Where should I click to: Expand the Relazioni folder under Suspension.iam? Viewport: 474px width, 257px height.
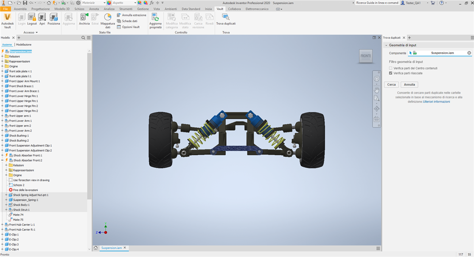2,56
